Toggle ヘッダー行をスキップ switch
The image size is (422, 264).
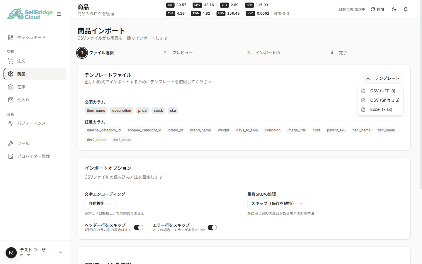click(x=139, y=228)
